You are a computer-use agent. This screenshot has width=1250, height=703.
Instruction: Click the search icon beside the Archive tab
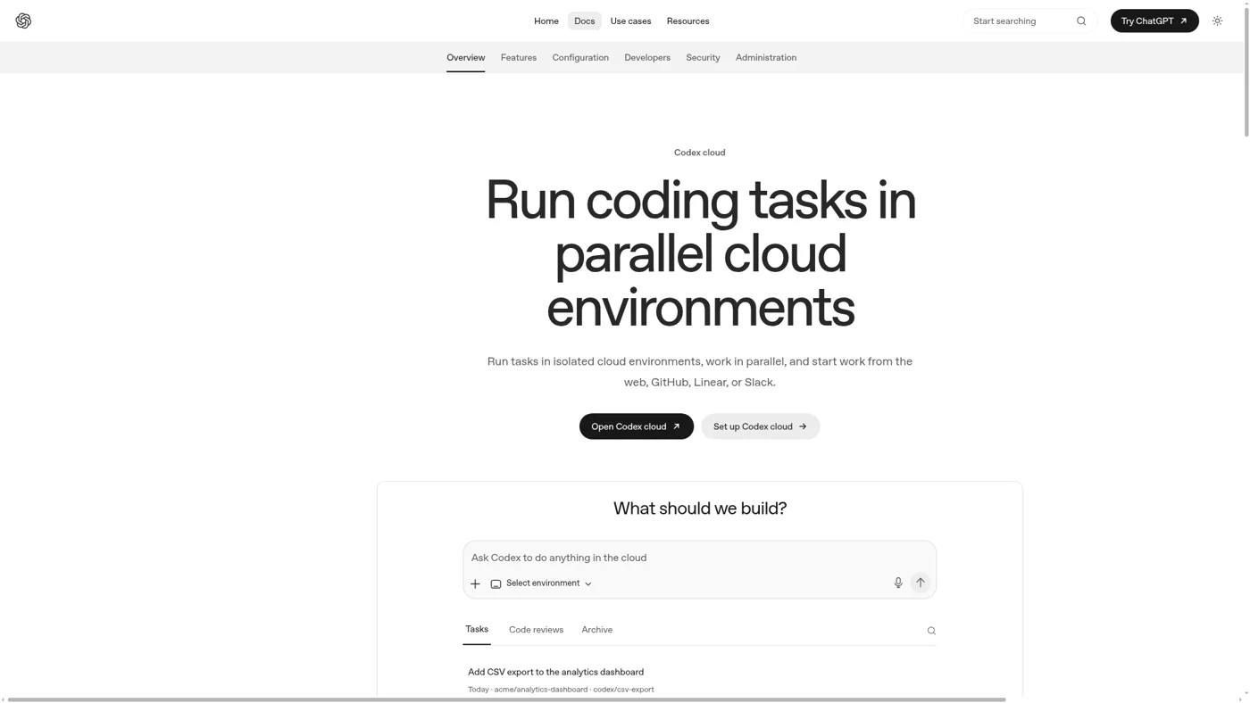pyautogui.click(x=931, y=631)
